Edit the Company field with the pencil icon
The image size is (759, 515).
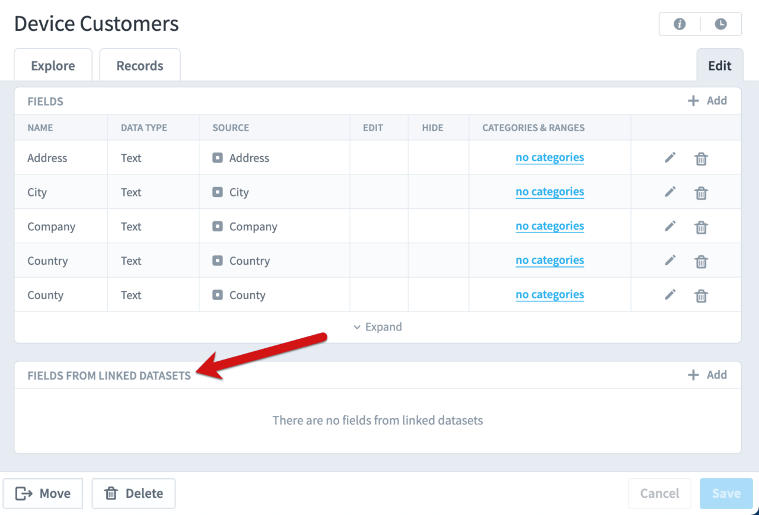click(x=671, y=227)
